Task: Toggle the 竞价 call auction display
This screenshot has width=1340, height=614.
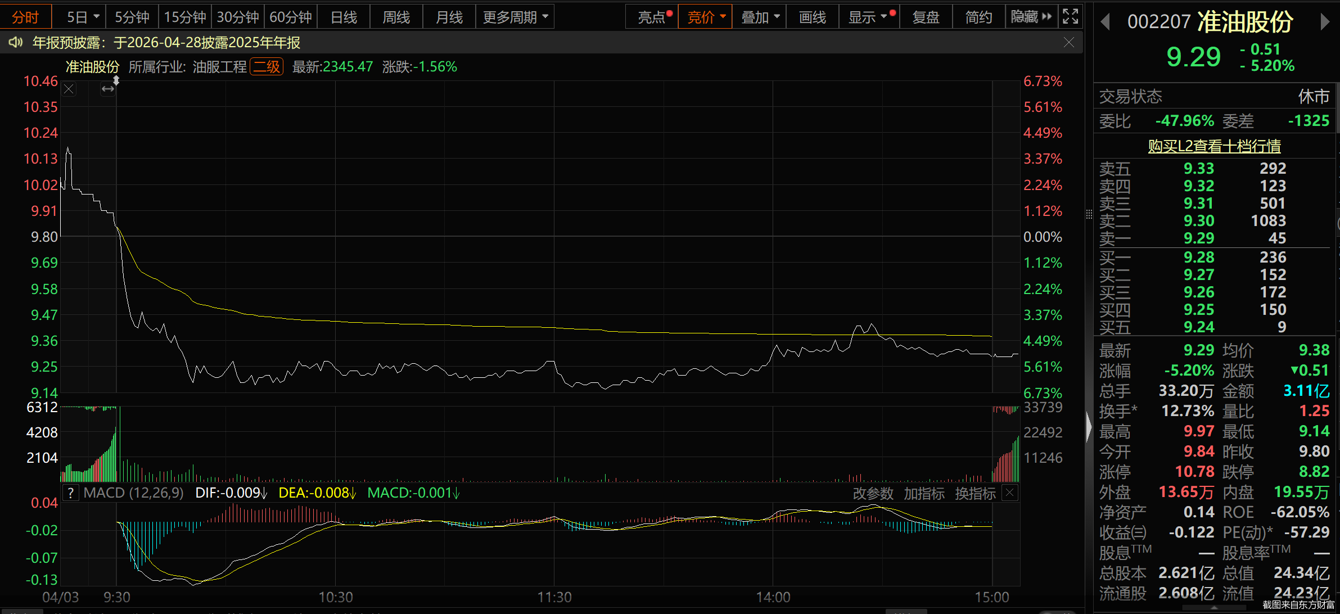Action: point(705,17)
